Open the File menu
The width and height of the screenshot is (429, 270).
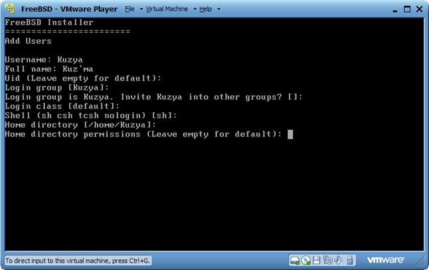coord(129,9)
